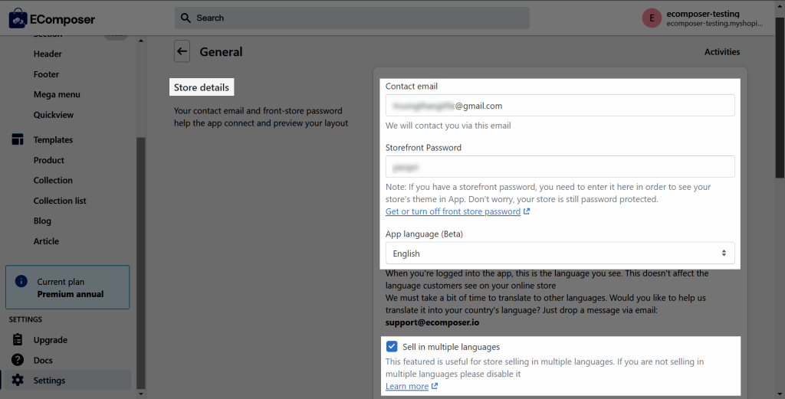Click the Upgrade clipboard icon
785x399 pixels.
tap(18, 339)
